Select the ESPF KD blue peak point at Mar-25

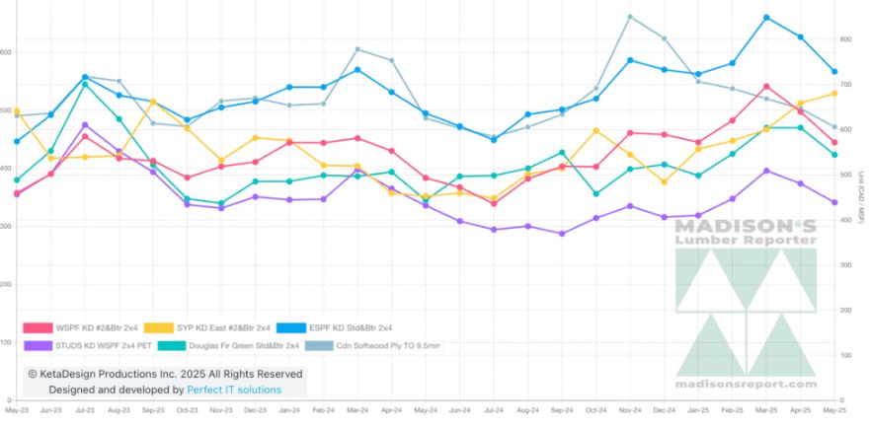tap(766, 18)
